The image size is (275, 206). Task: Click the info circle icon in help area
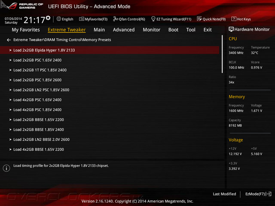[6, 168]
